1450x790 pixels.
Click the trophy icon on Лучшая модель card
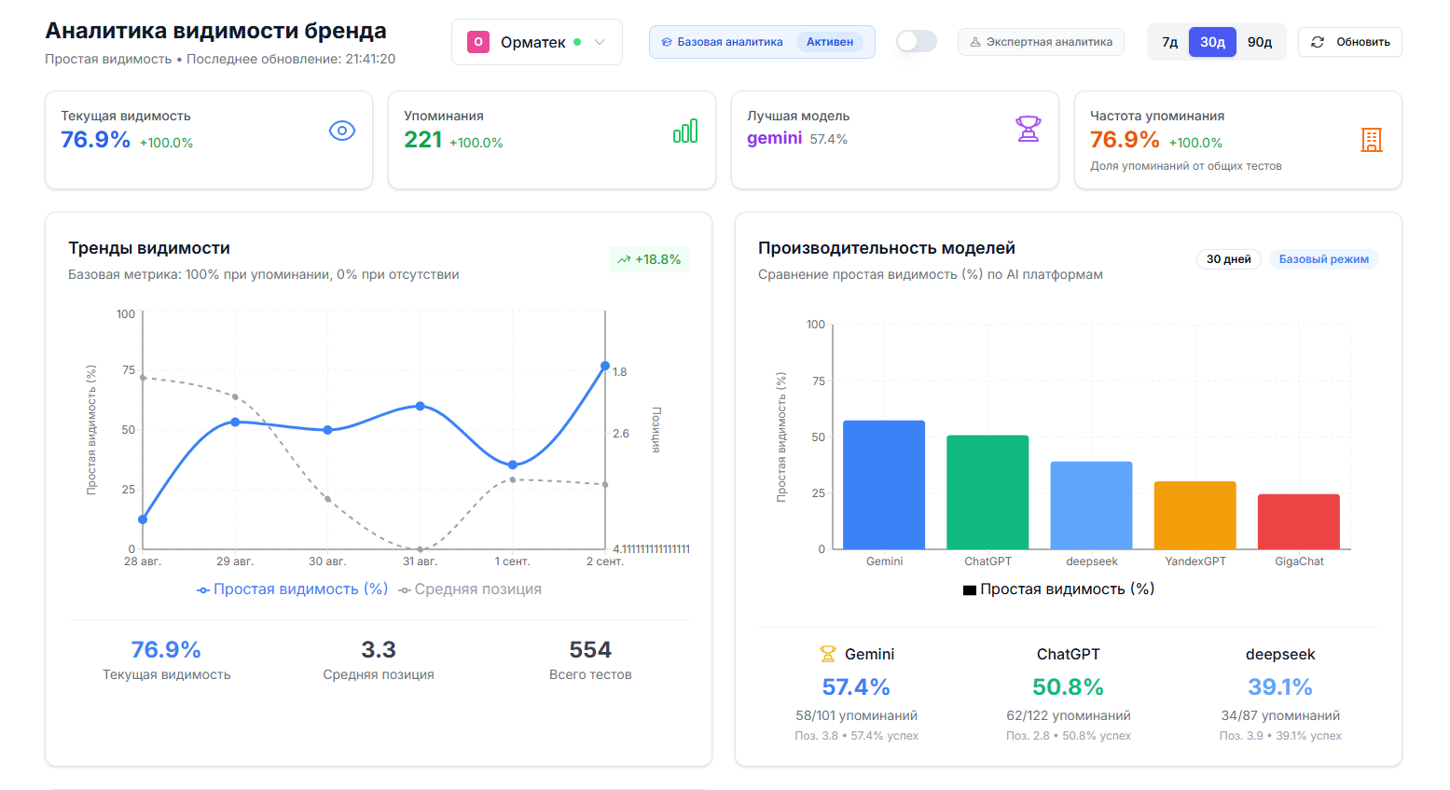pyautogui.click(x=1028, y=129)
